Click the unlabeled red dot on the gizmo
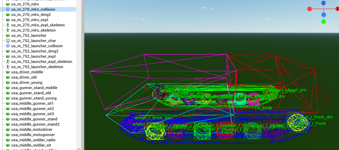The height and width of the screenshot is (150, 339). 310,9
